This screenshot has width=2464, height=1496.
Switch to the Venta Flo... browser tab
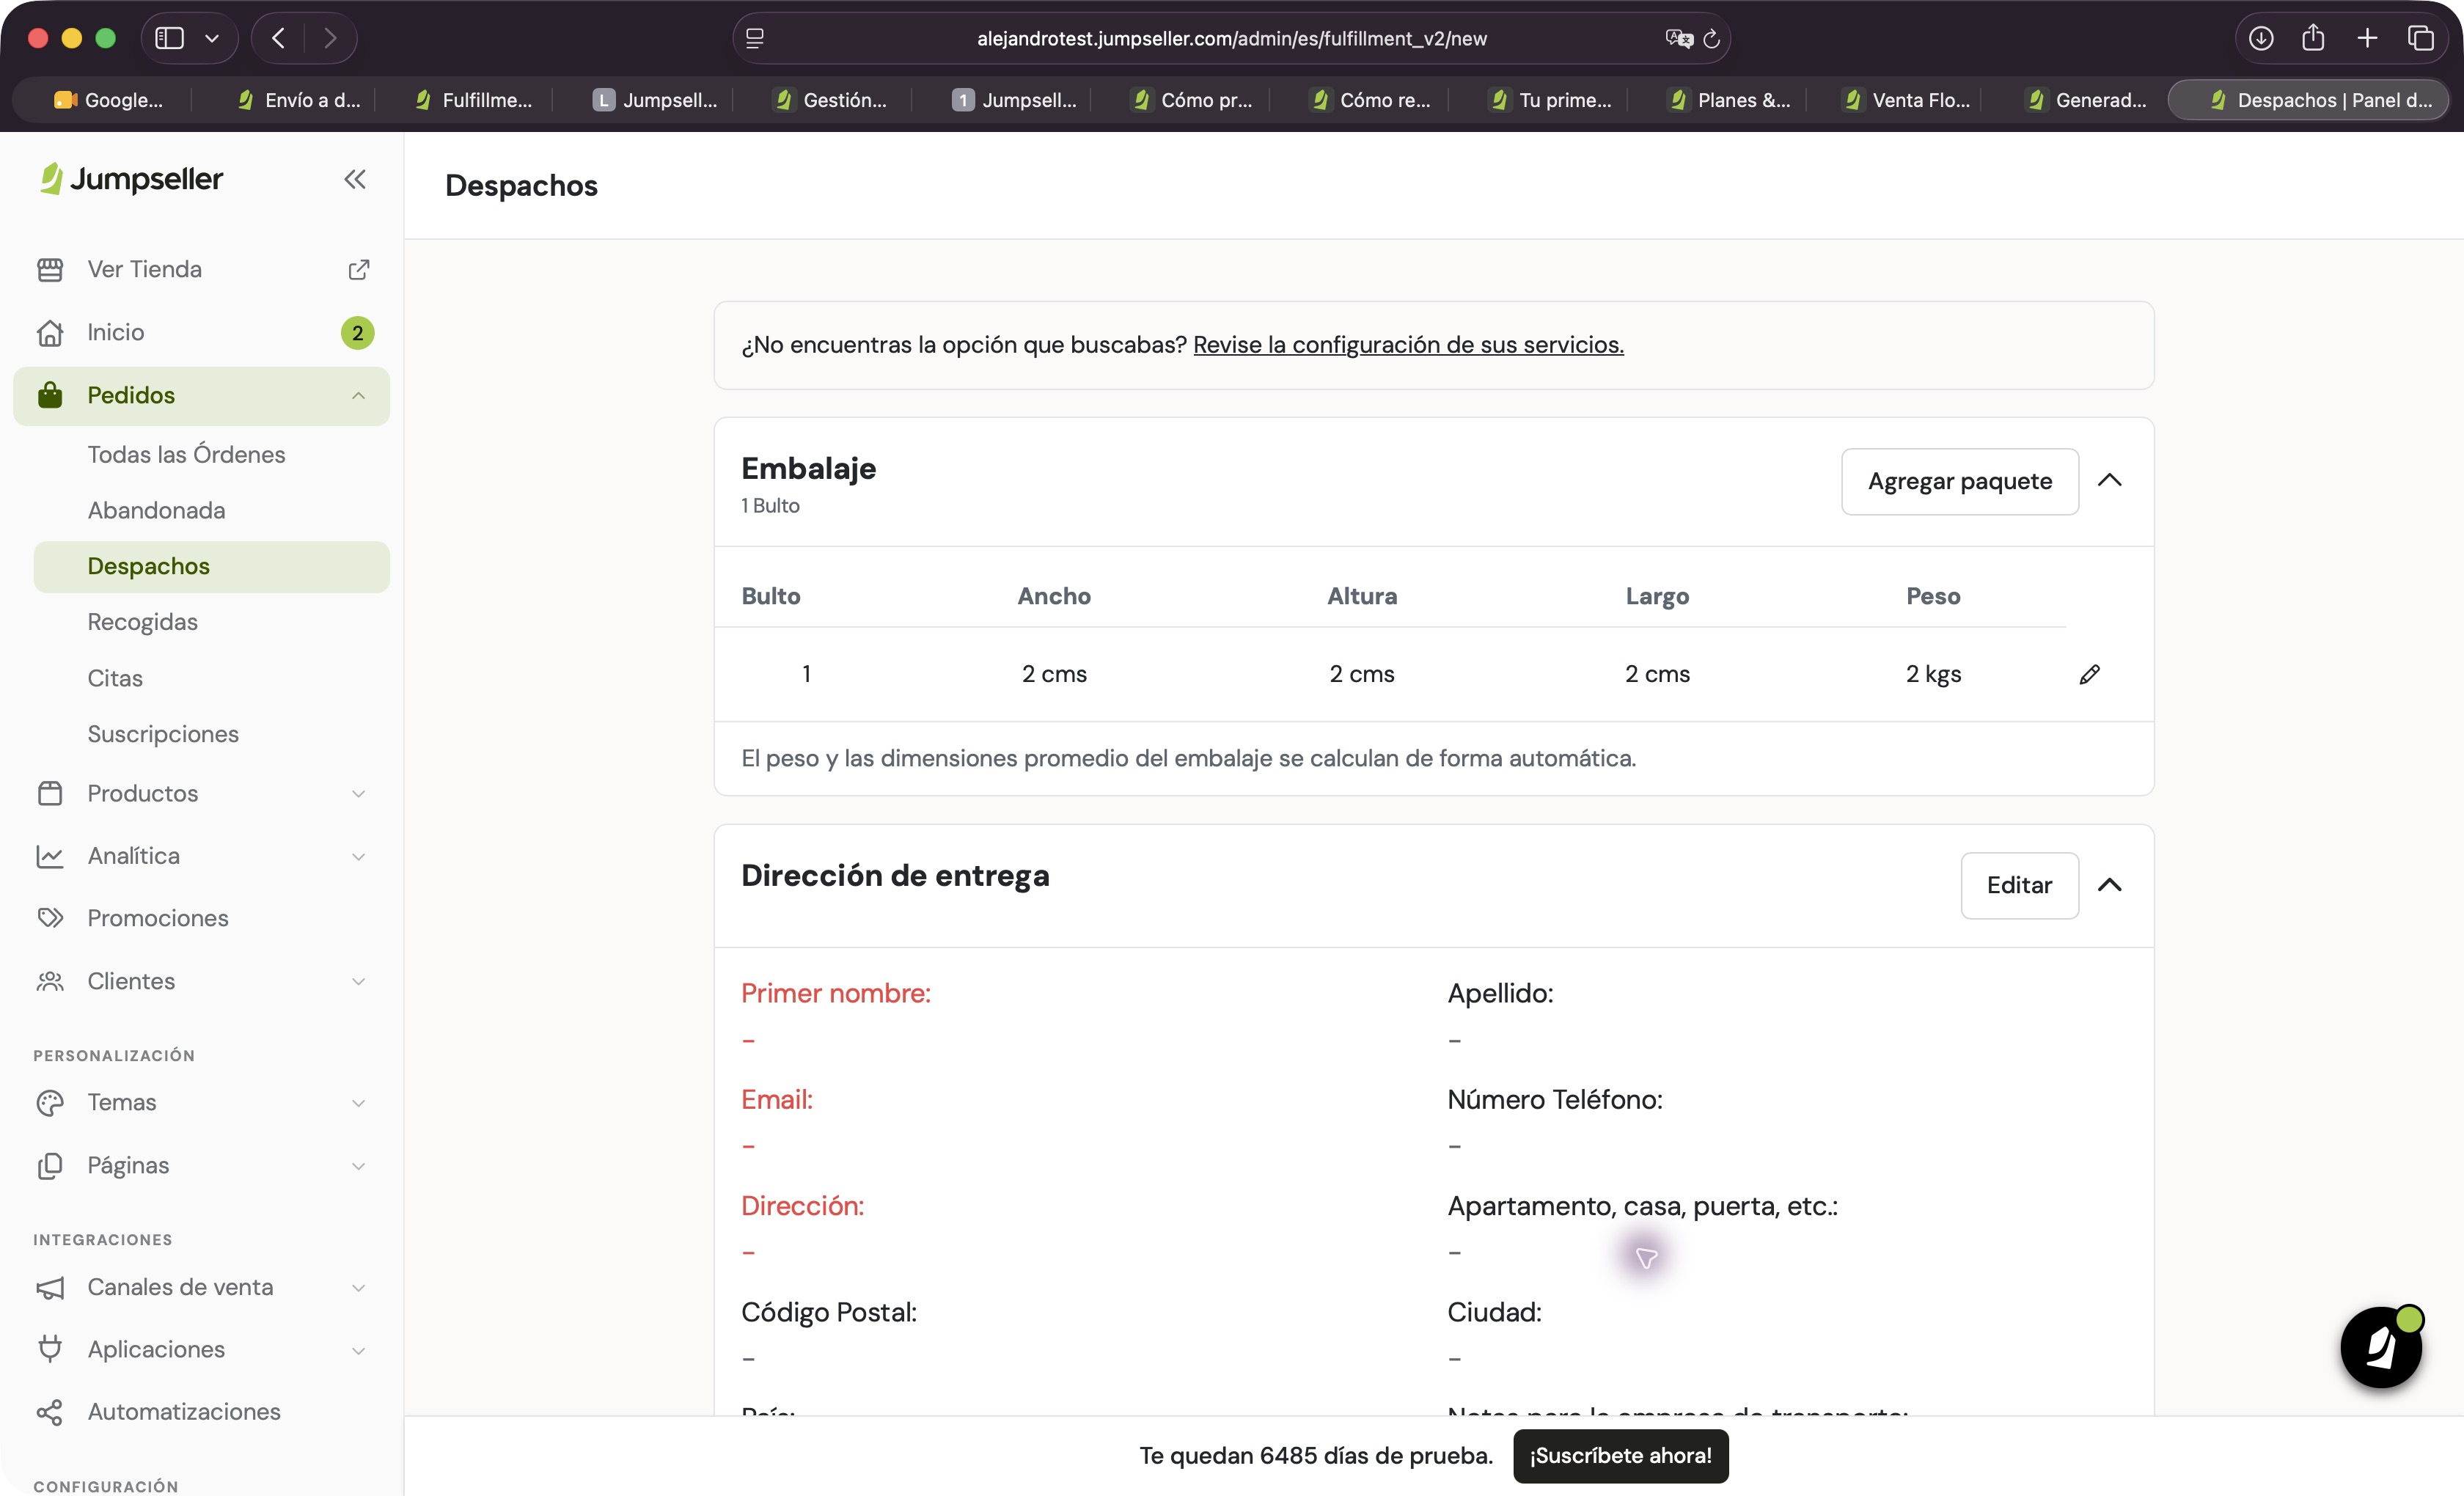tap(1907, 100)
